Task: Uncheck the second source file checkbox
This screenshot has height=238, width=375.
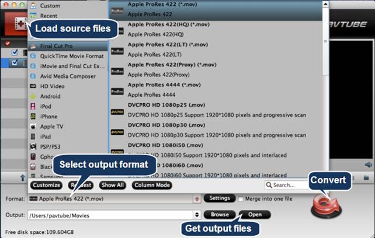Action: [x=15, y=62]
